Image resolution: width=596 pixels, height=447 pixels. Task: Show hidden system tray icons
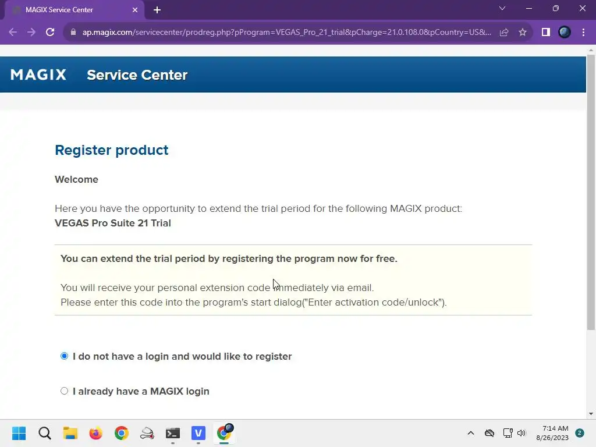coord(470,433)
